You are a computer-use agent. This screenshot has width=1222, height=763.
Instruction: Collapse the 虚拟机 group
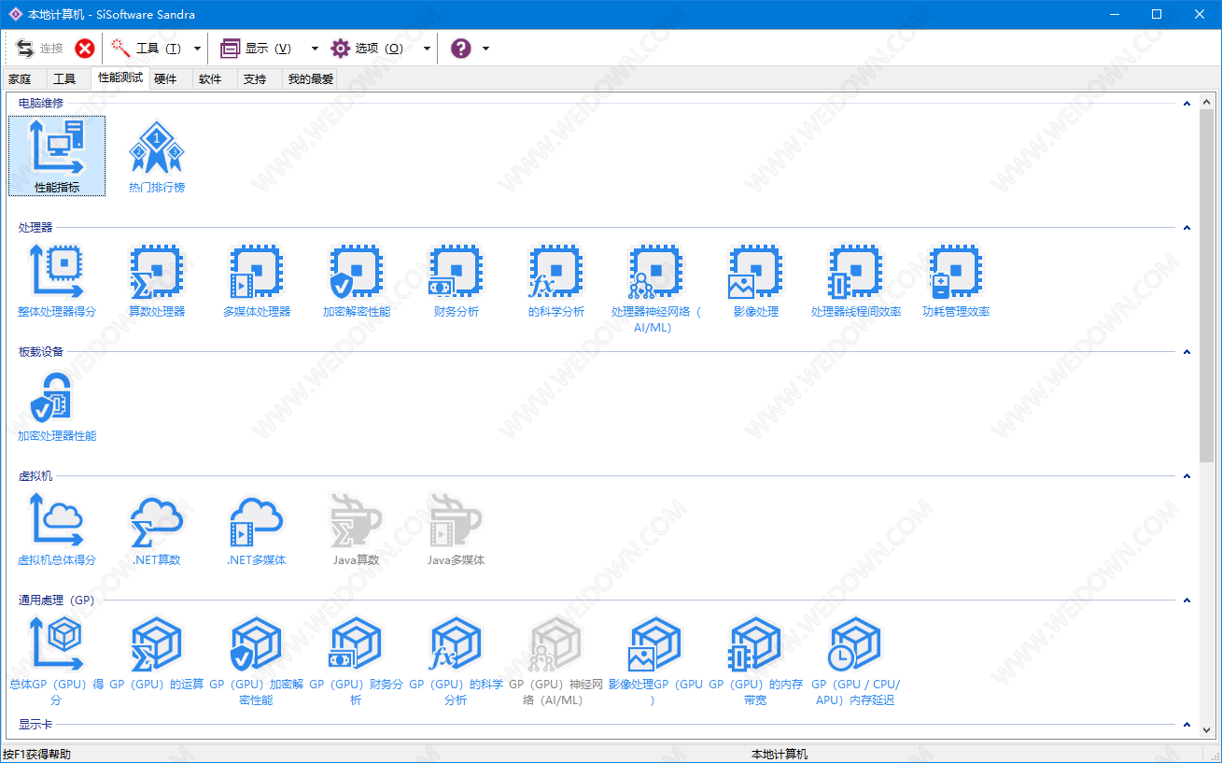point(1187,475)
